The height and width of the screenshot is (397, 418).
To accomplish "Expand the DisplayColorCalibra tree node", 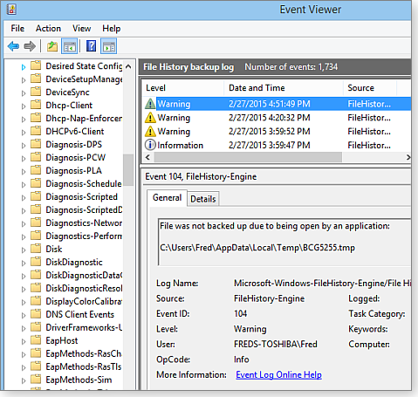I will pos(24,302).
